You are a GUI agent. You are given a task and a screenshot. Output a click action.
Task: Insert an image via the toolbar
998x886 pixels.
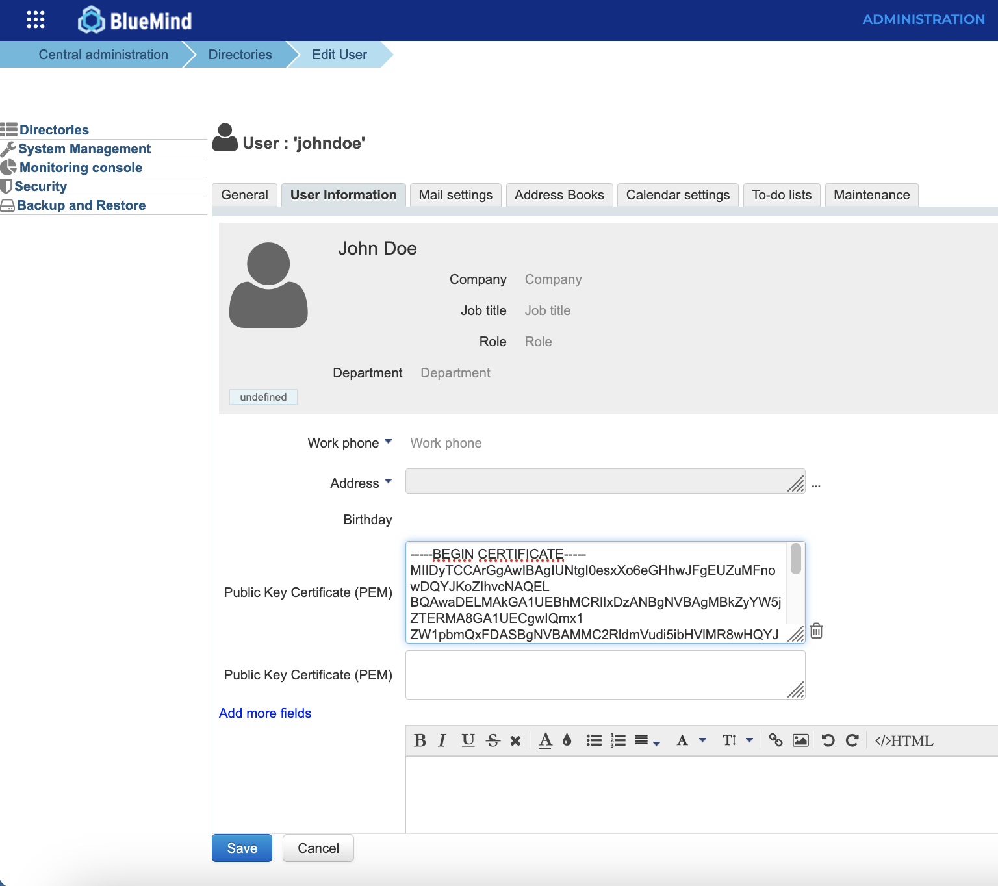pyautogui.click(x=800, y=740)
